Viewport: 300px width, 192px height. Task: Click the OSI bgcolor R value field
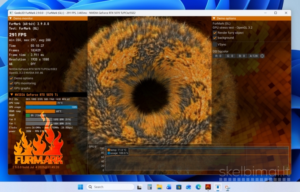[218, 56]
